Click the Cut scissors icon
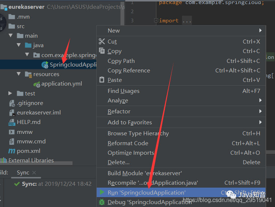 102,41
